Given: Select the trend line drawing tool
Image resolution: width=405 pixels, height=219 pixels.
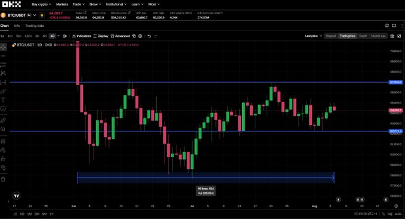Looking at the screenshot, I should [3, 56].
